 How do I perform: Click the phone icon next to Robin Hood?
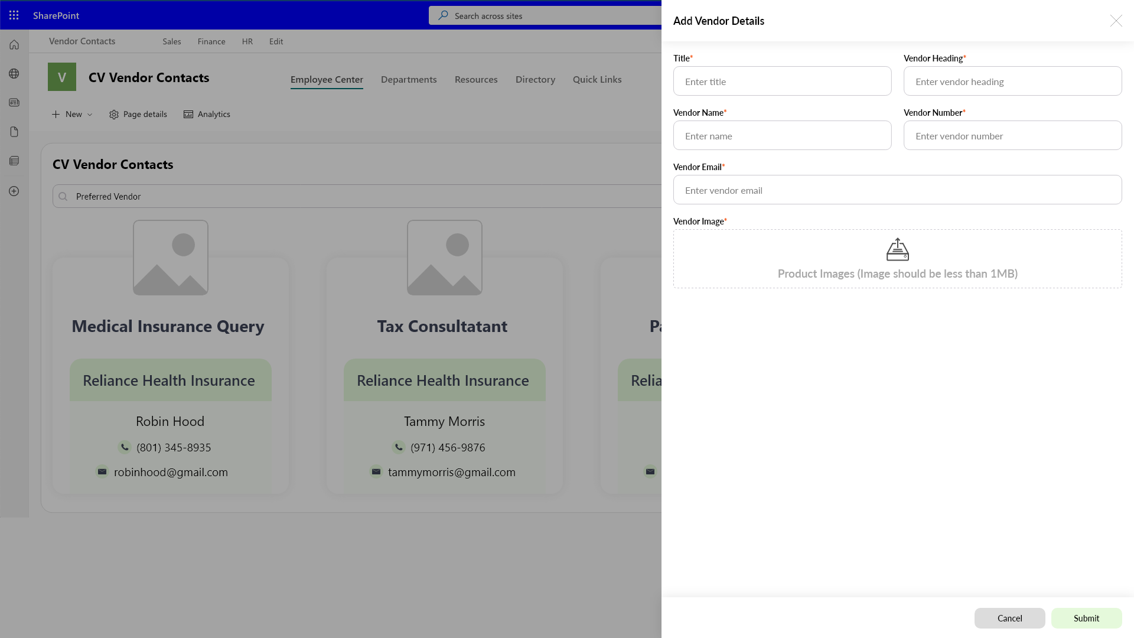[x=125, y=447]
